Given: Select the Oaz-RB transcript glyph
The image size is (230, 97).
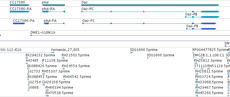Looking at the screenshot, I should (x=202, y=17).
